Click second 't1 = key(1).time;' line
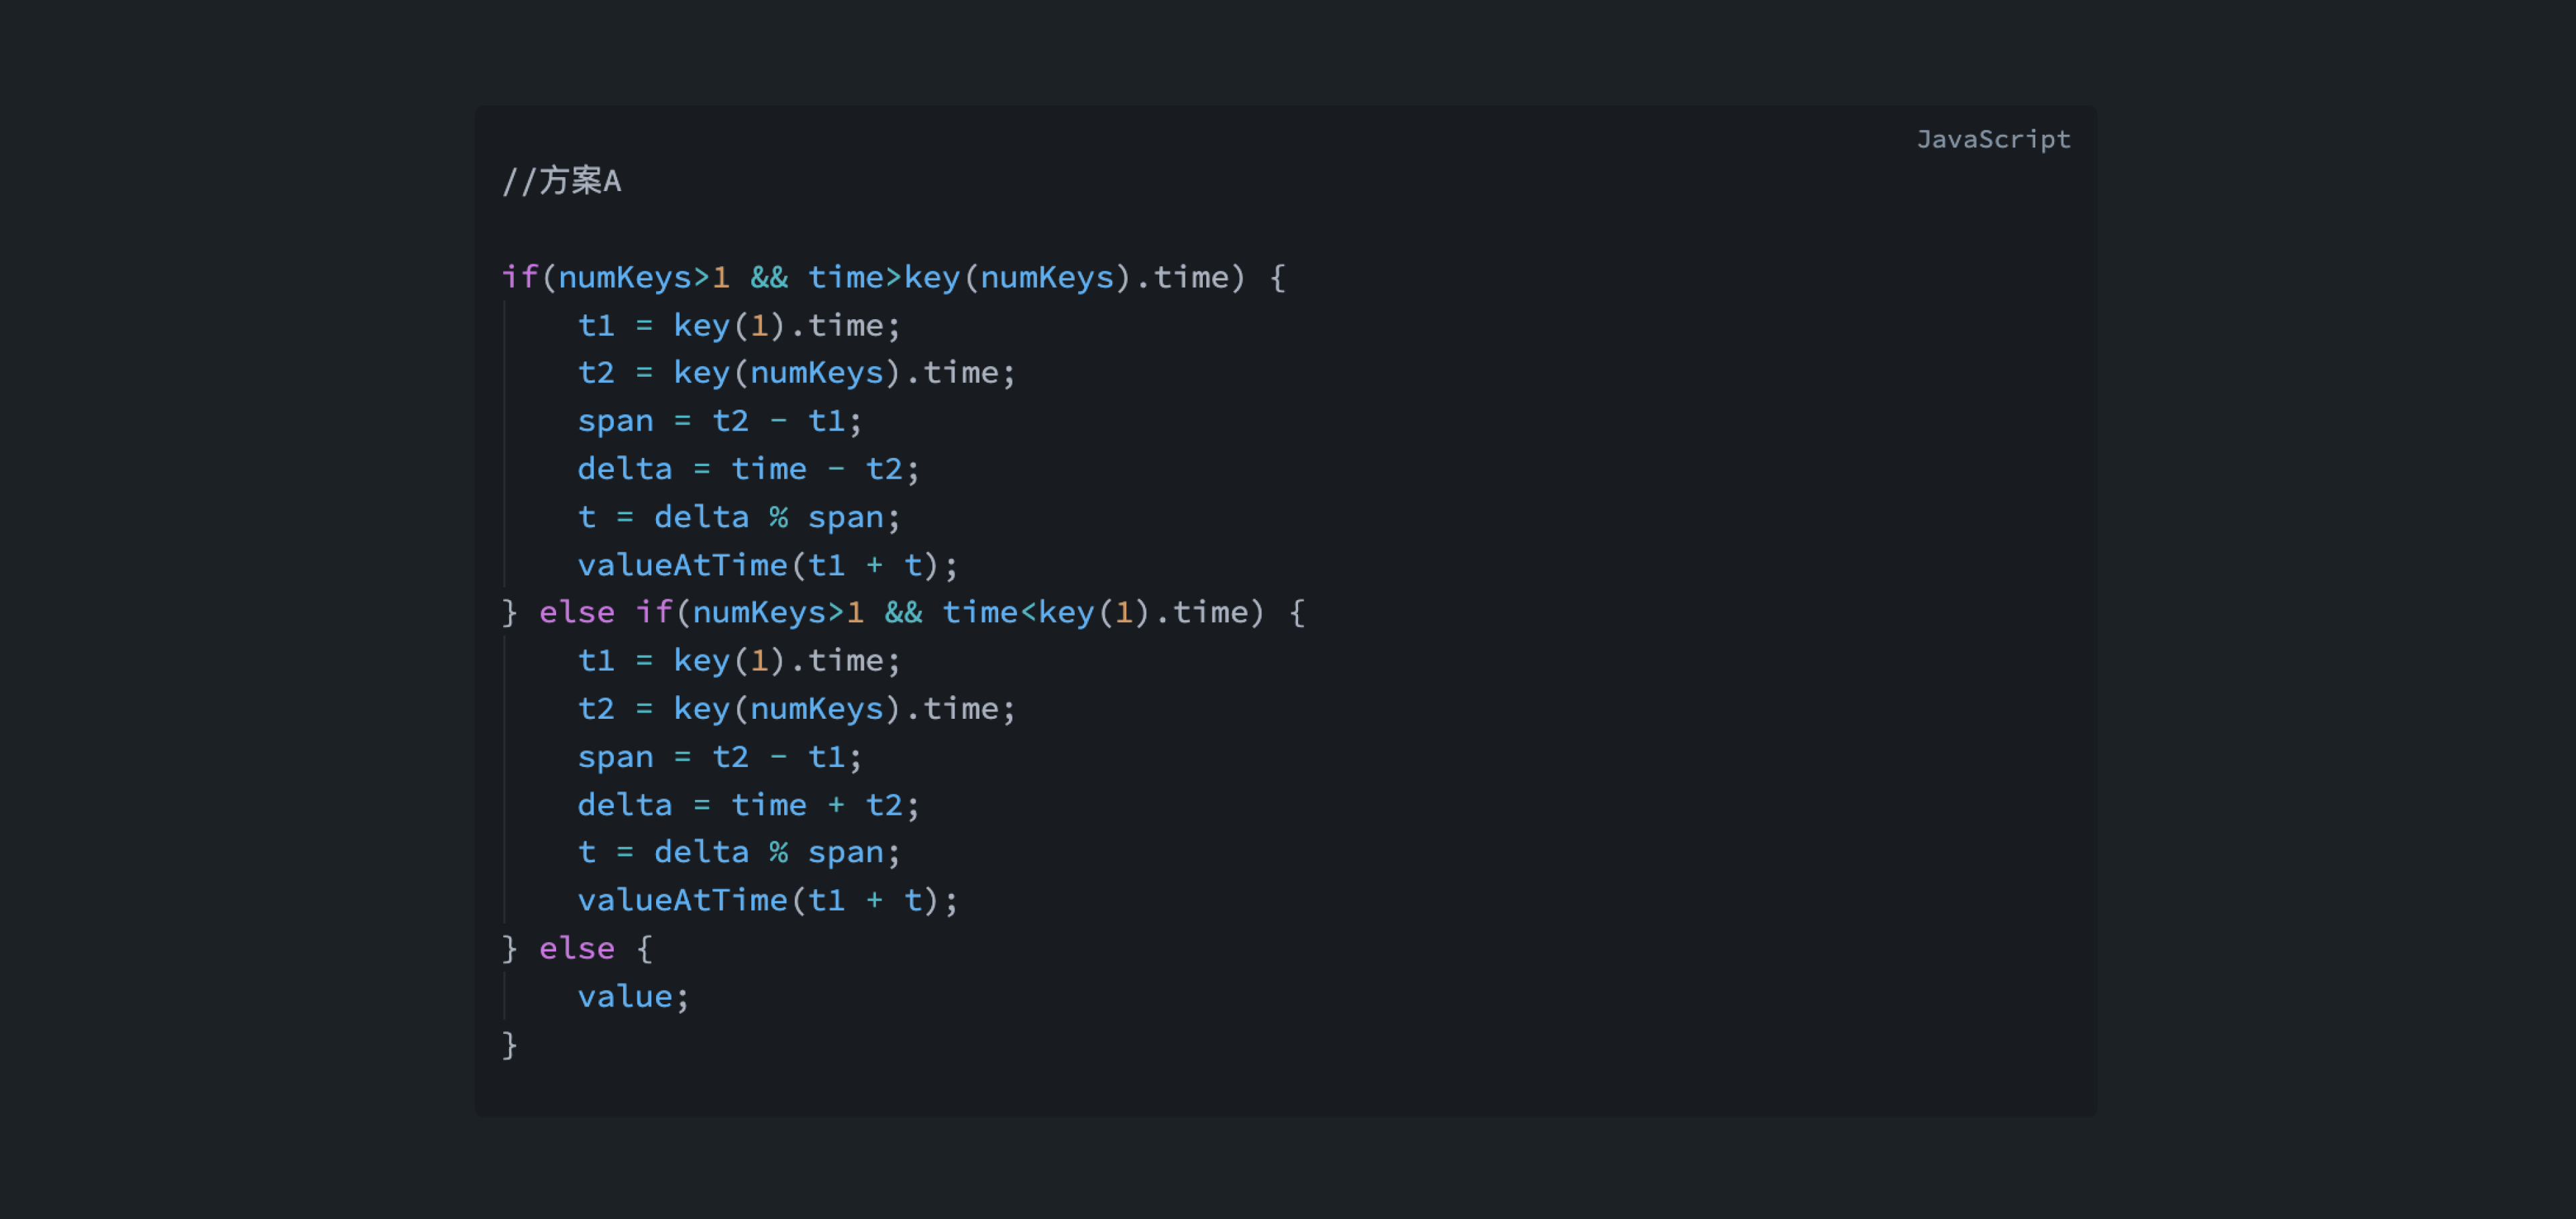2576x1219 pixels. coord(739,660)
